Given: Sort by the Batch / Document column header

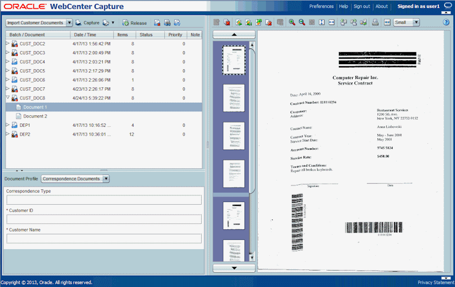Looking at the screenshot, I should tap(38, 35).
